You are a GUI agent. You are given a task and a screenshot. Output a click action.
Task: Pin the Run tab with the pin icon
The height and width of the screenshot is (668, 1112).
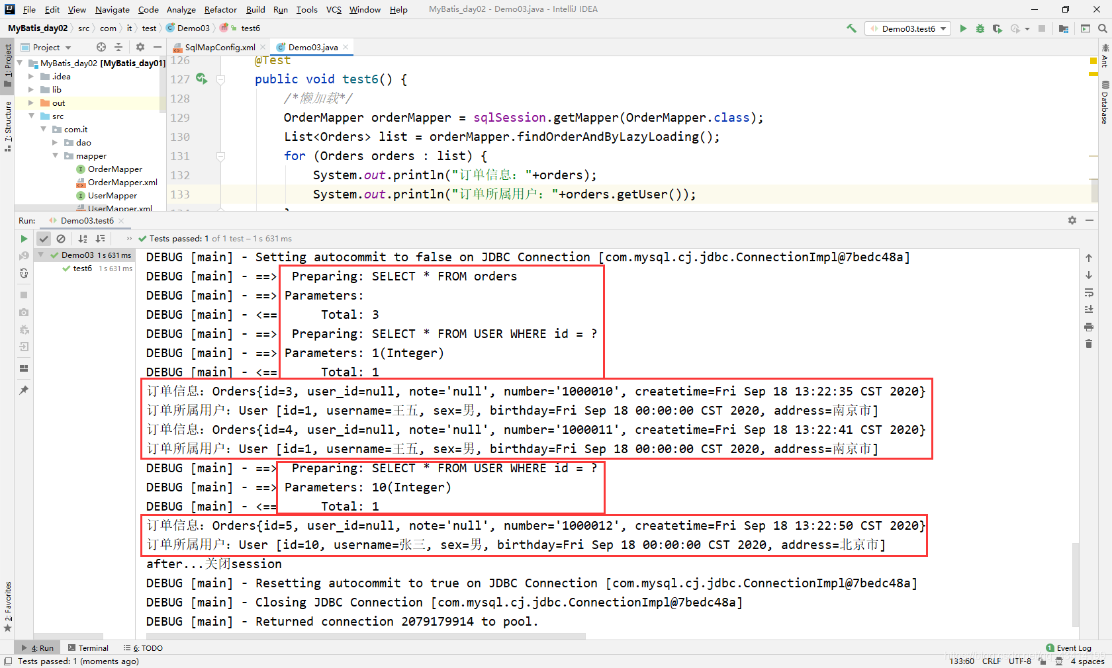pyautogui.click(x=24, y=390)
